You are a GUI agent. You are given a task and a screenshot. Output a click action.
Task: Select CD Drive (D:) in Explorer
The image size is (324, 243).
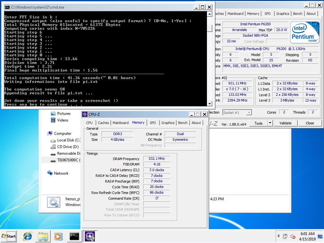coord(65,147)
